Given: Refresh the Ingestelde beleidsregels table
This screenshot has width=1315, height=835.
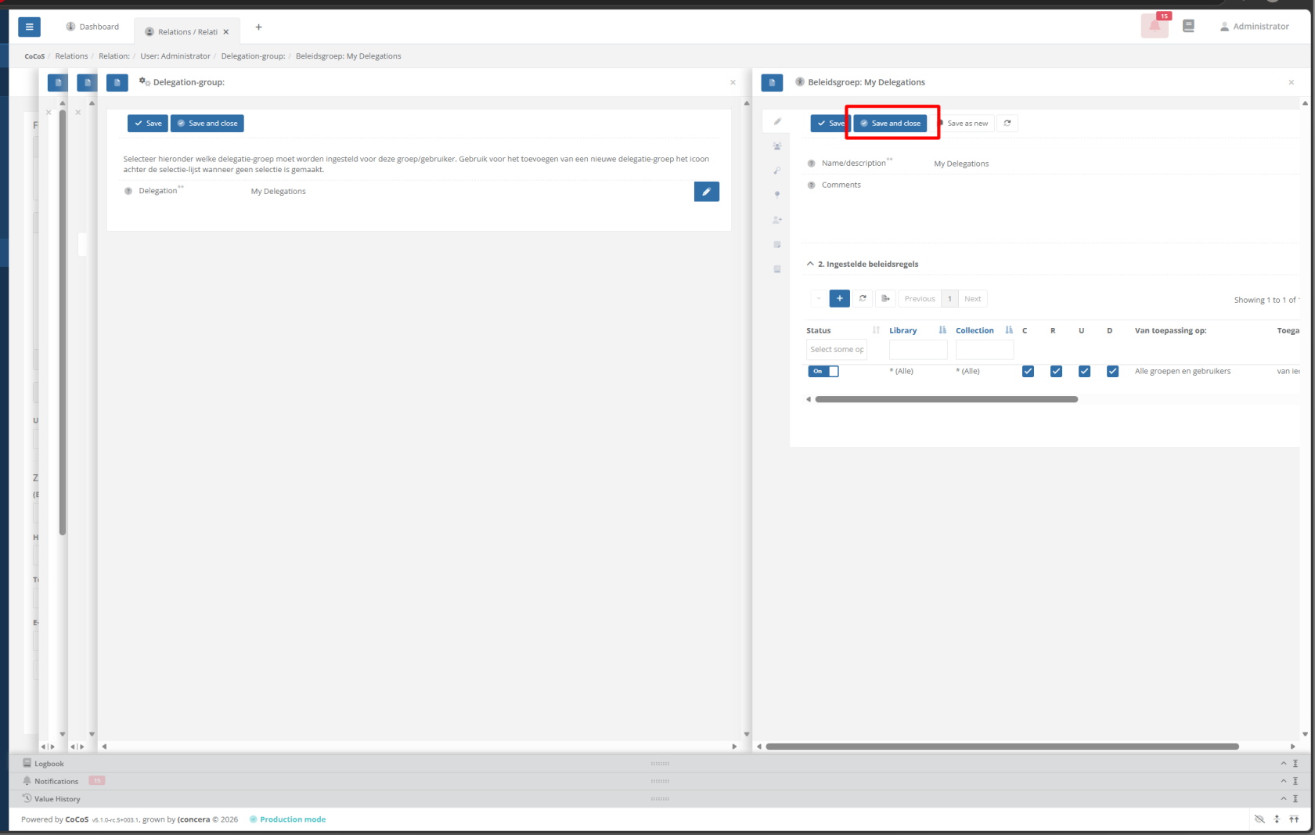Looking at the screenshot, I should point(863,298).
